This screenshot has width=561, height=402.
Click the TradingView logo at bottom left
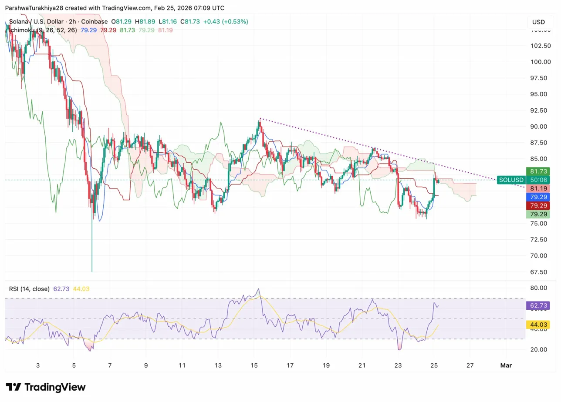[46, 387]
